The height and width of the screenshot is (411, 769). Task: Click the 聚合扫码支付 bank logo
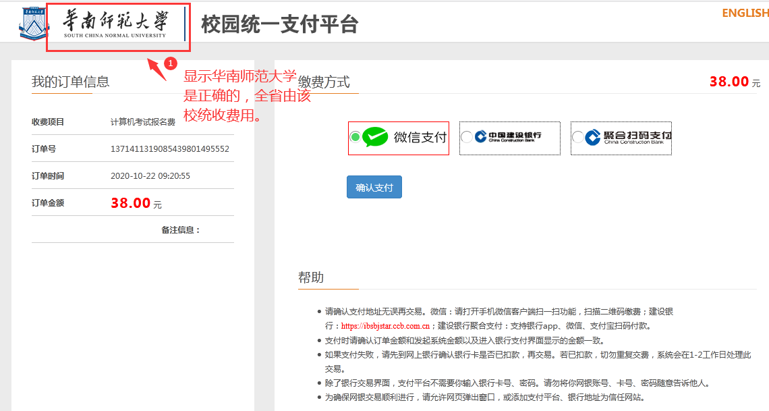627,138
